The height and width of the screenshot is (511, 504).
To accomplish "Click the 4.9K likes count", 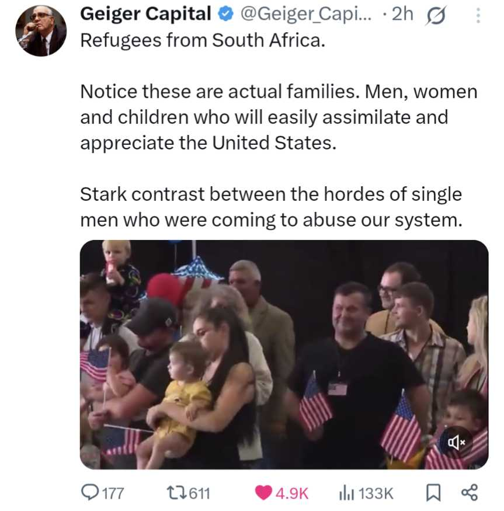I will [292, 493].
